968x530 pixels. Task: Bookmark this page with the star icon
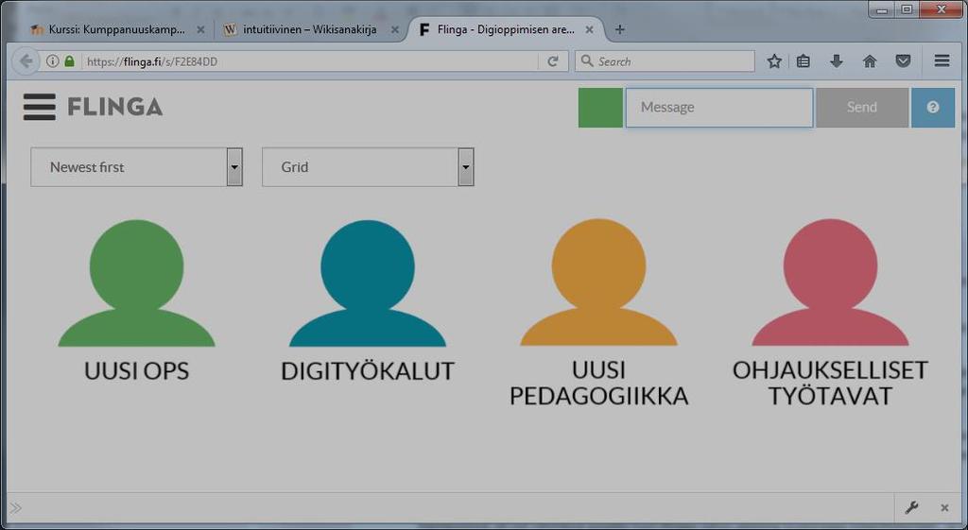coord(774,61)
